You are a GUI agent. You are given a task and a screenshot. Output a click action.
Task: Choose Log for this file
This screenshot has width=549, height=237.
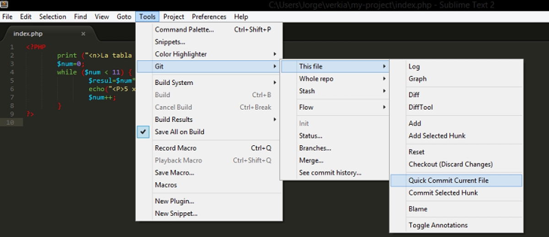tap(456, 66)
